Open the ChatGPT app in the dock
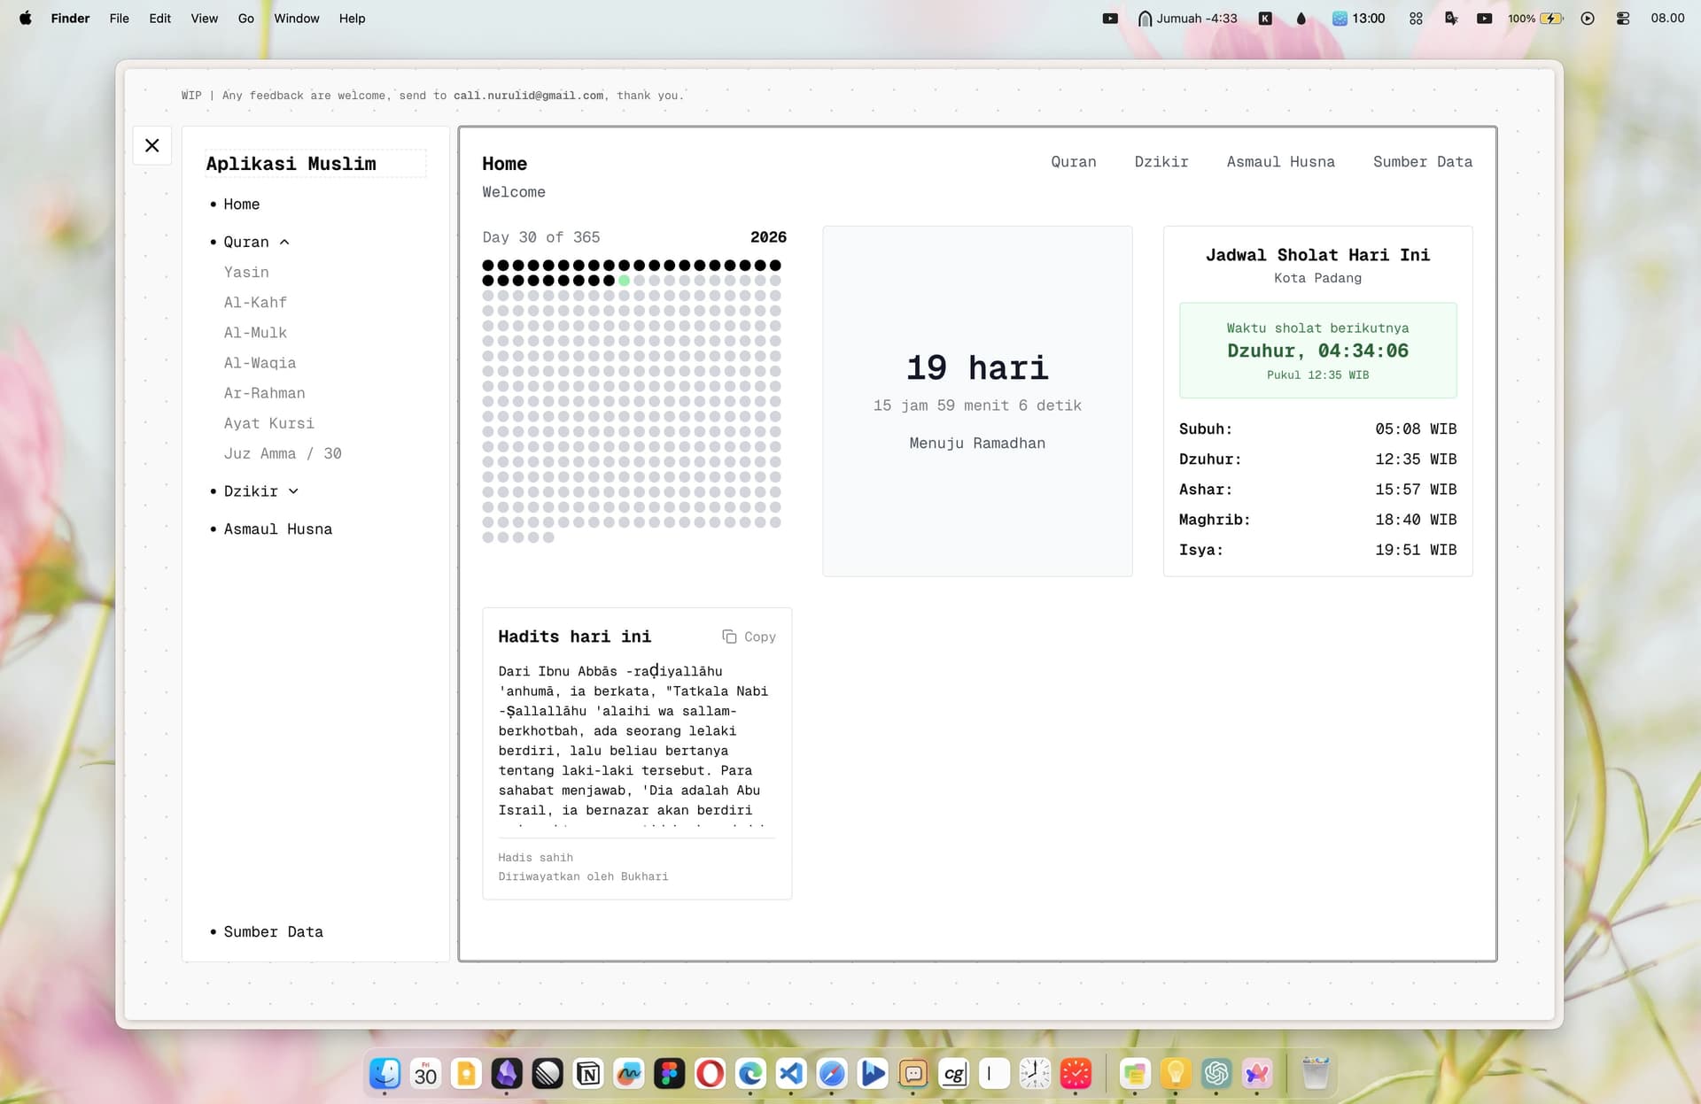The width and height of the screenshot is (1701, 1104). pos(1216,1074)
